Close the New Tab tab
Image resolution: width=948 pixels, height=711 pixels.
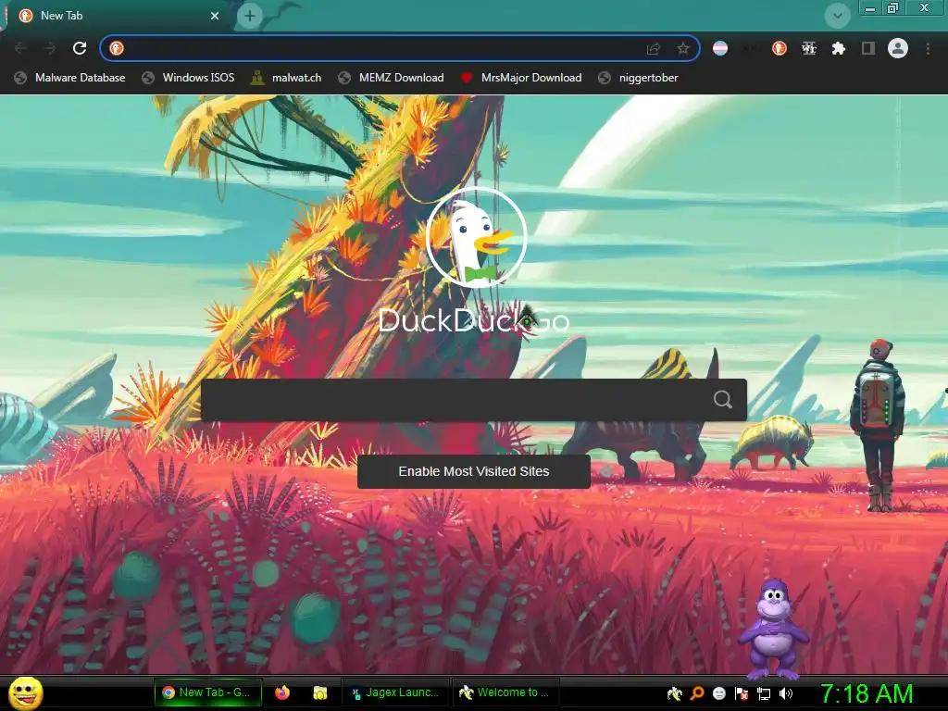(x=215, y=16)
